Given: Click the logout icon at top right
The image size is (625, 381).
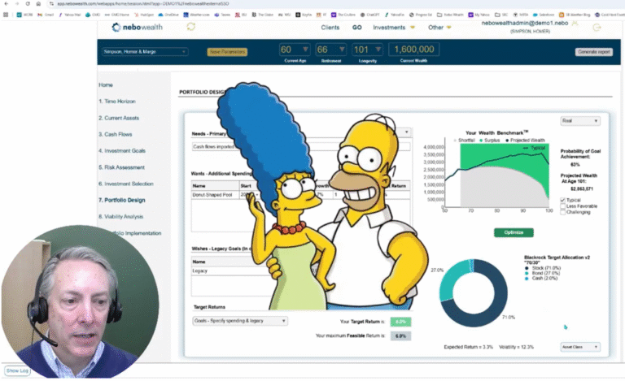Looking at the screenshot, I should click(597, 28).
